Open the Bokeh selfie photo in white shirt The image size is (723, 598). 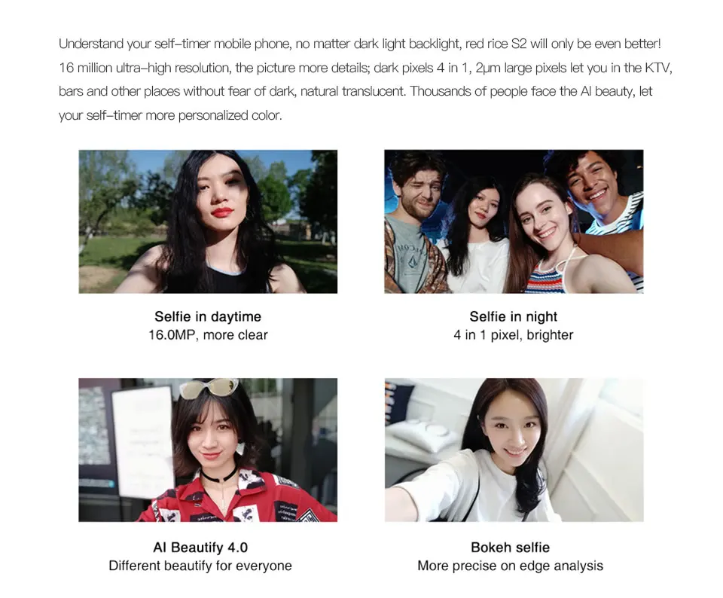[x=514, y=450]
